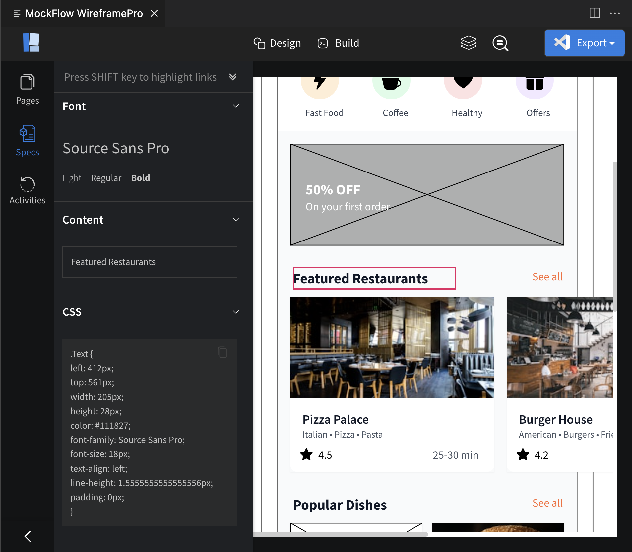
Task: Open the Activities sidebar panel
Action: click(x=28, y=190)
